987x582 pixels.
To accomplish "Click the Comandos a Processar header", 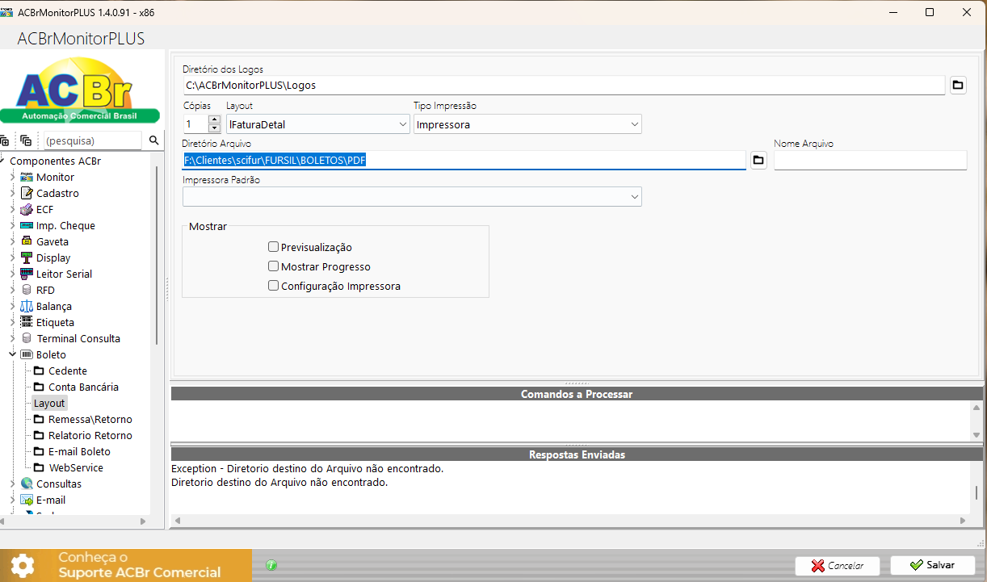I will click(x=577, y=394).
